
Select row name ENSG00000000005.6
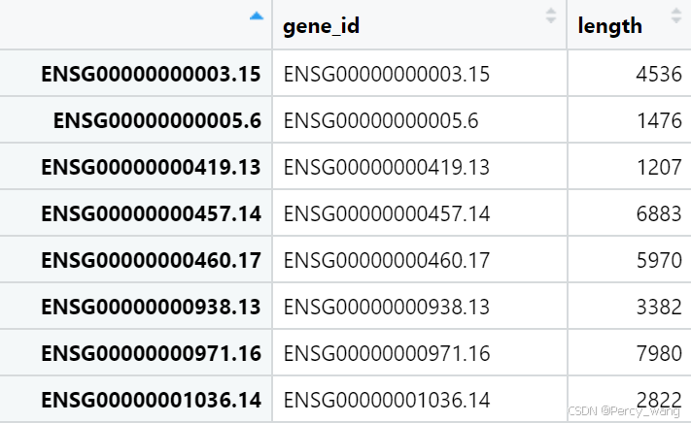coord(157,120)
